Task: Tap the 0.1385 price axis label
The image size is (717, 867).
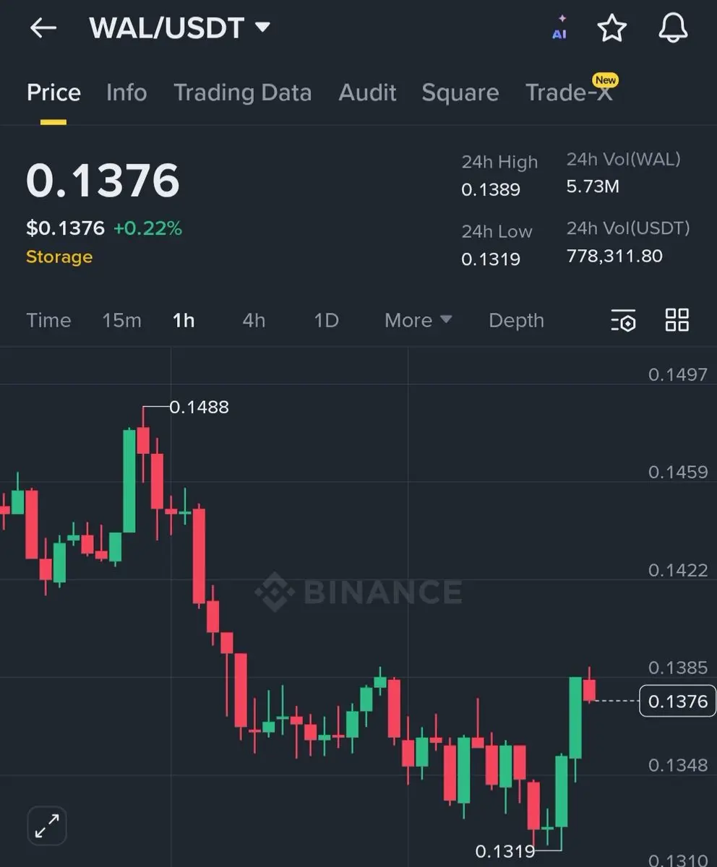Action: (x=677, y=667)
